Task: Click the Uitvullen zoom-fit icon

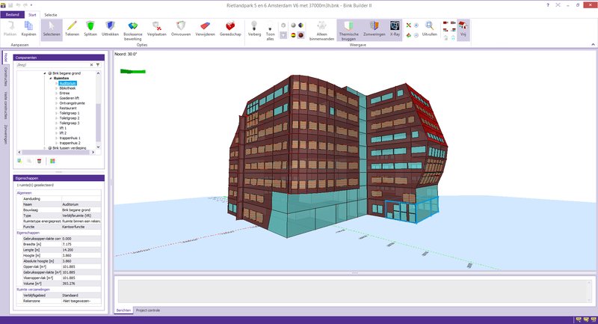Action: 429,29
